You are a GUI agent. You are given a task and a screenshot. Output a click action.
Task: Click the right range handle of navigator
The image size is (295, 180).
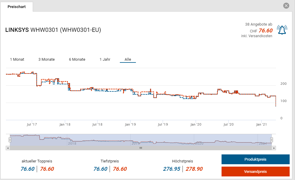(x=272, y=140)
